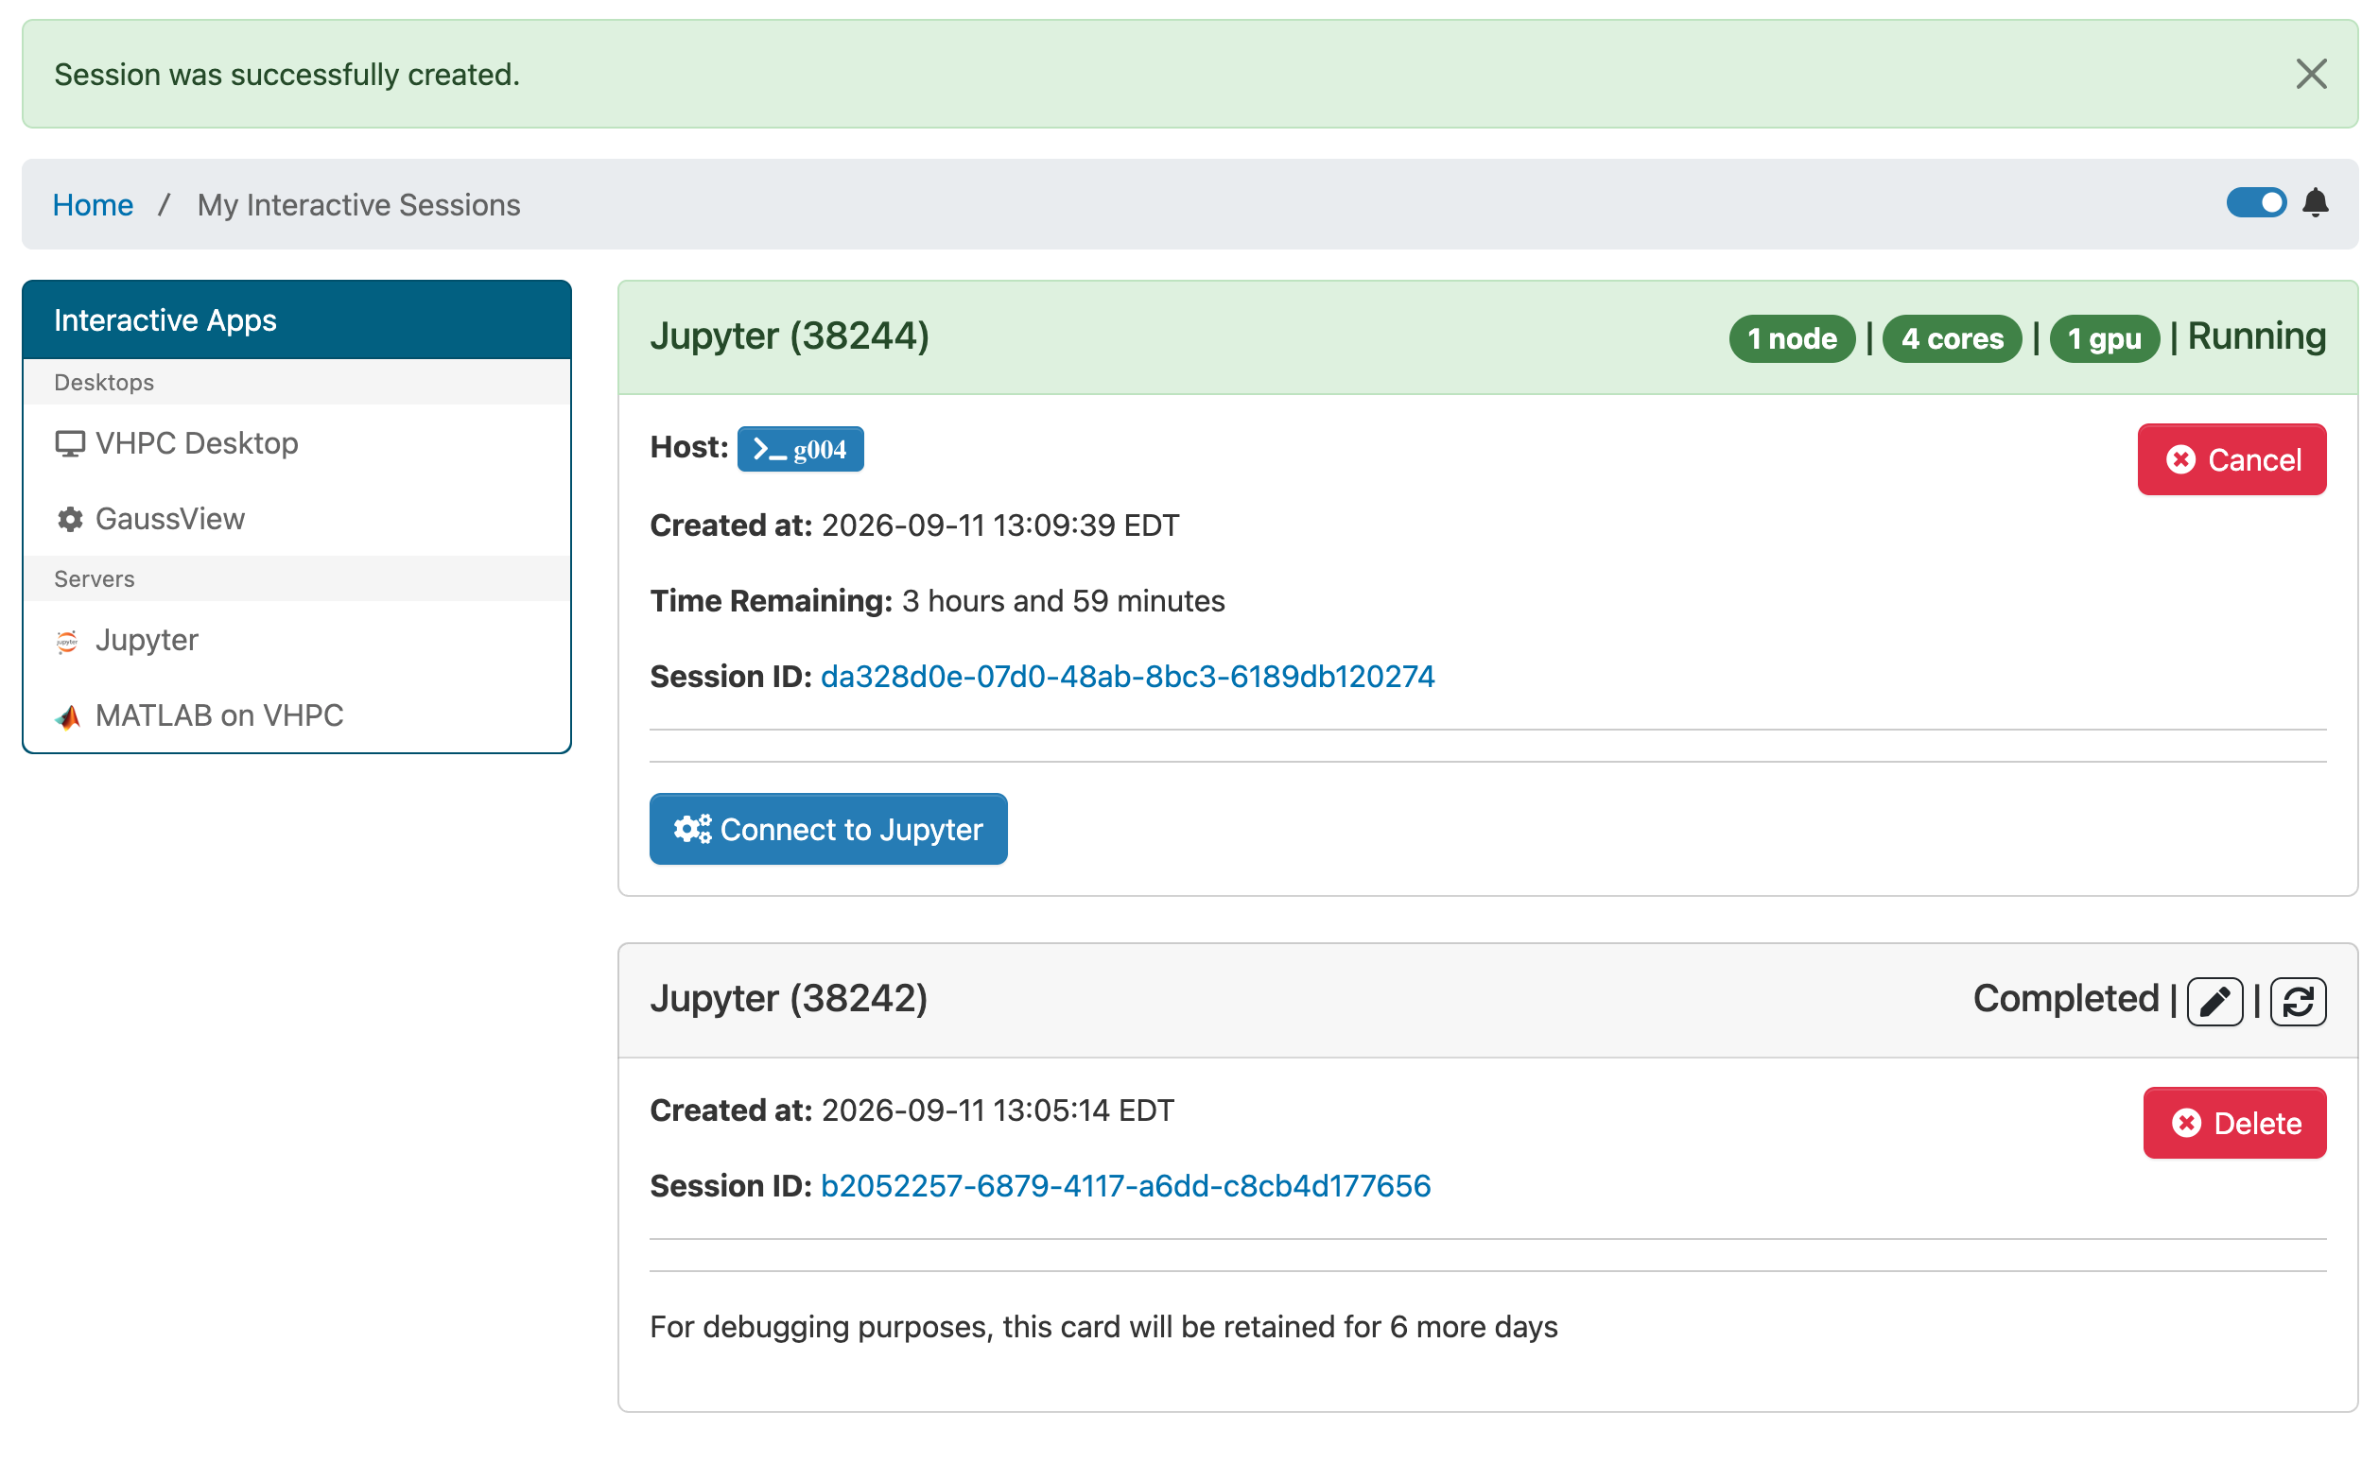The image size is (2379, 1463).
Task: Click the Servers section label
Action: pyautogui.click(x=95, y=578)
